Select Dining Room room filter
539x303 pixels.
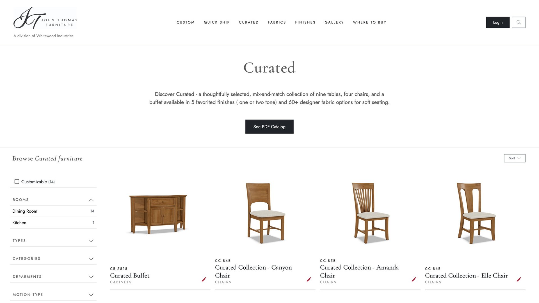(25, 211)
